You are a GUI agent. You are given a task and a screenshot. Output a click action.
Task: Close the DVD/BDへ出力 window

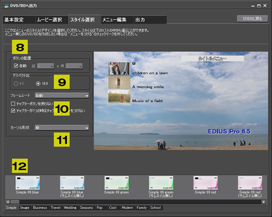point(265,5)
